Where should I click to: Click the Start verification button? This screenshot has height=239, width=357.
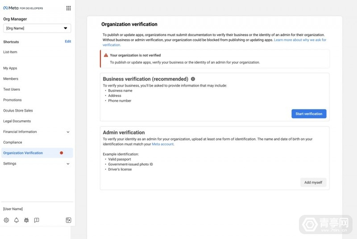[x=309, y=114]
